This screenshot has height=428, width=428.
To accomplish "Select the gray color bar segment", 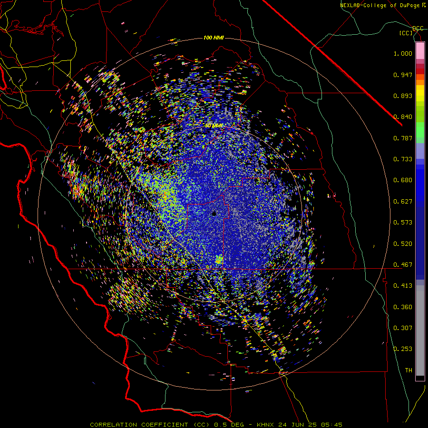I will 420,331.
